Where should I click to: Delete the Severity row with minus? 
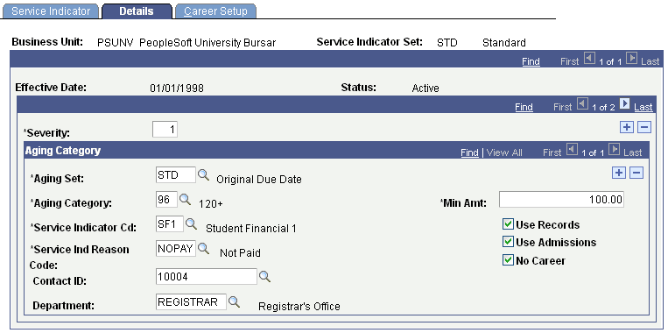click(x=644, y=127)
